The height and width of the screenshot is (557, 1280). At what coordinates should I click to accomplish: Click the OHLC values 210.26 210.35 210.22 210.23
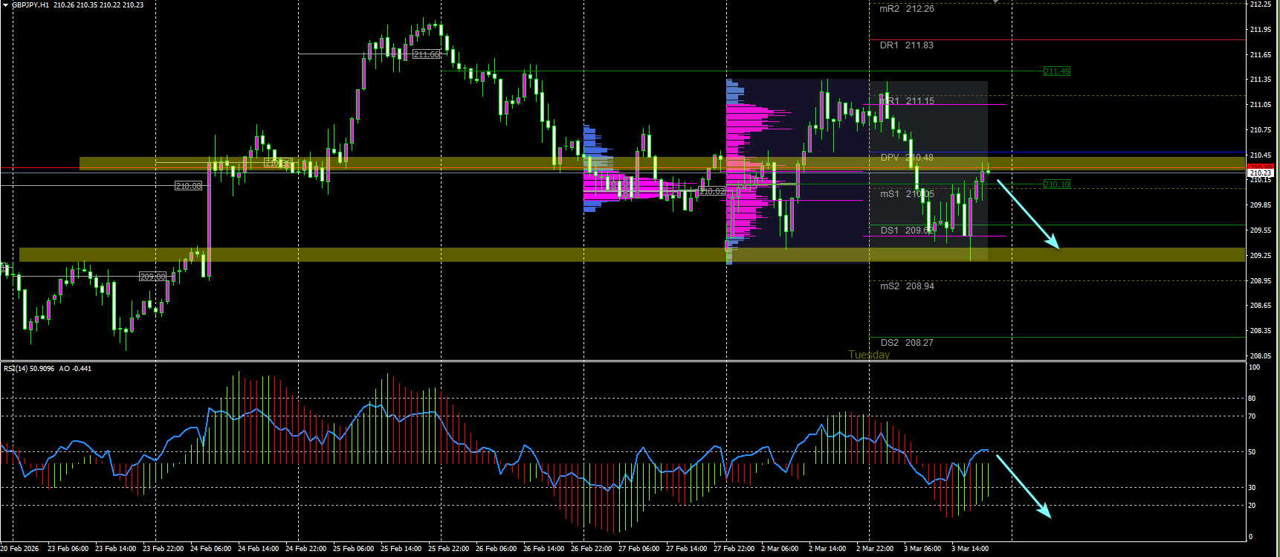pos(99,5)
